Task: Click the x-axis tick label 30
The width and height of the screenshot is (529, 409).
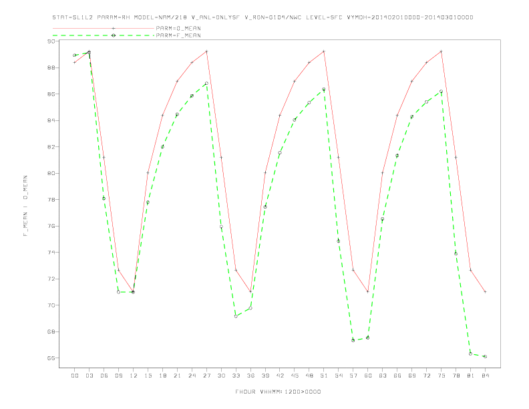Action: point(221,376)
